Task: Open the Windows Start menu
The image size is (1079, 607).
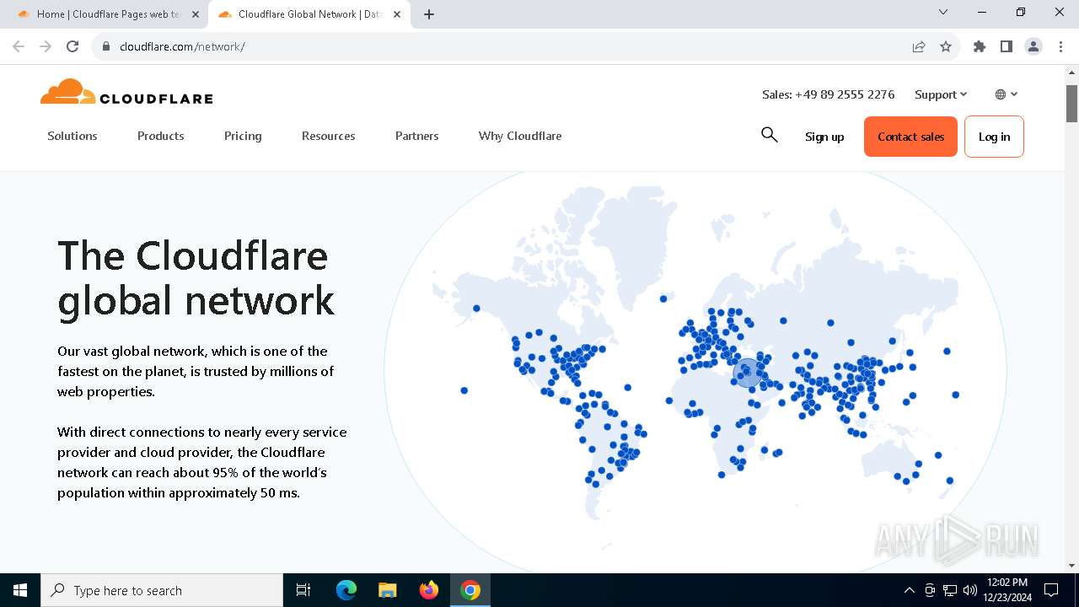Action: tap(20, 590)
